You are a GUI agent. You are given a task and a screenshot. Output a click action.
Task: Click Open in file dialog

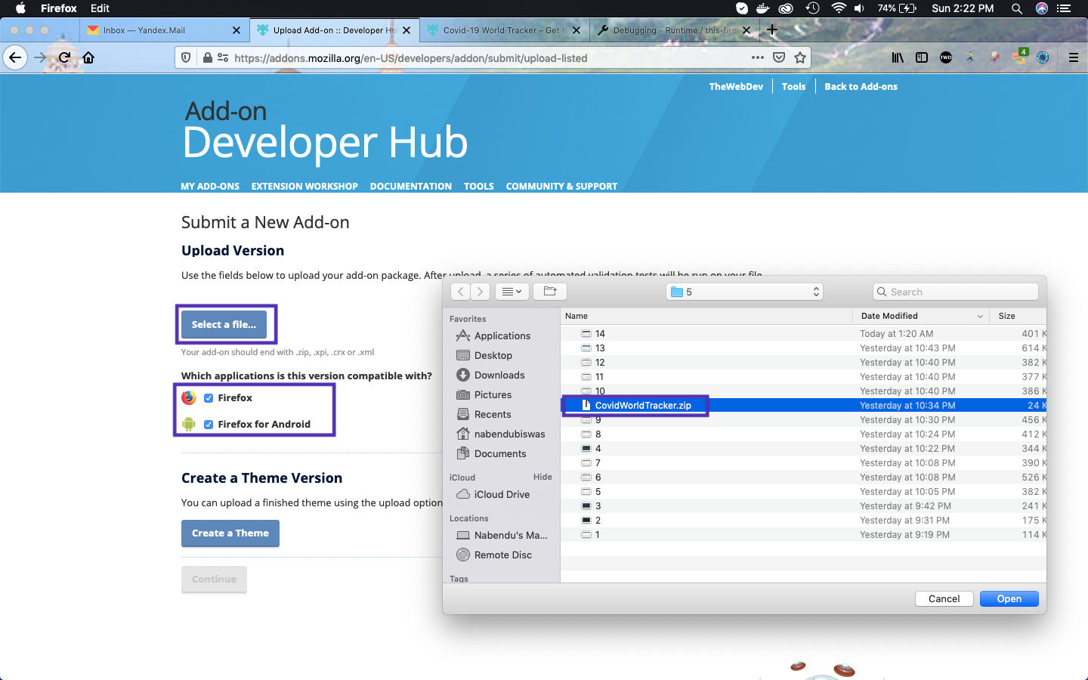[x=1009, y=598]
